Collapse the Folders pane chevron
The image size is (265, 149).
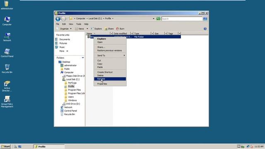click(x=83, y=58)
